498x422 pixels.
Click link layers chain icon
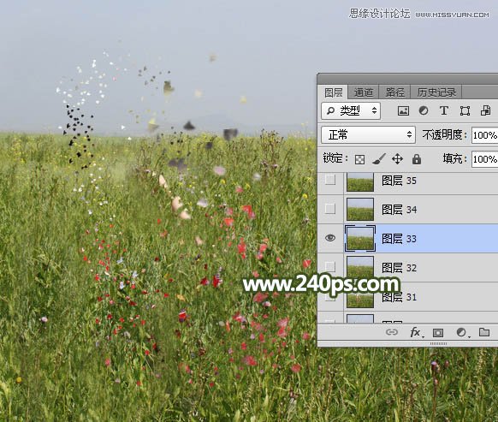pos(392,332)
